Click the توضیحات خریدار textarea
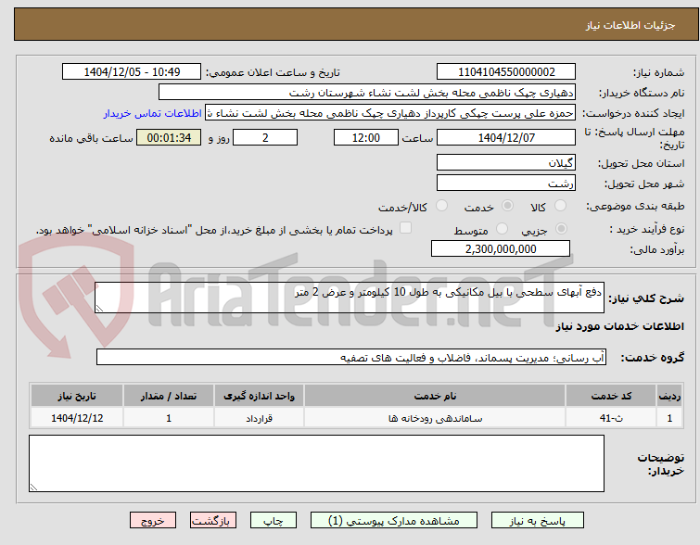This screenshot has width=700, height=545. [x=316, y=463]
